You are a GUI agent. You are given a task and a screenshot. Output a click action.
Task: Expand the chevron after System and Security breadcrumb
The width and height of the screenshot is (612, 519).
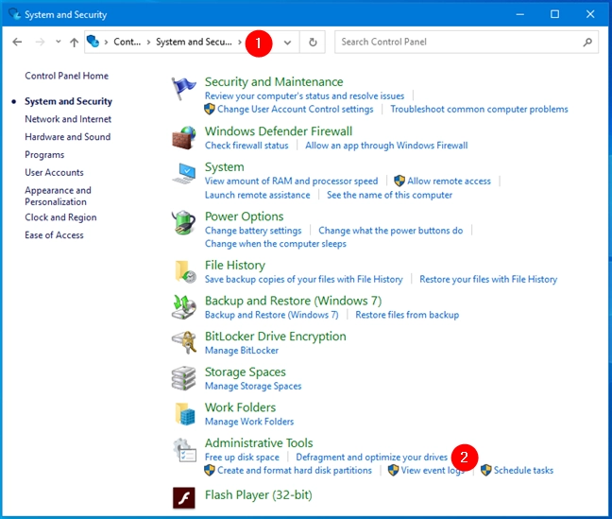(x=240, y=42)
